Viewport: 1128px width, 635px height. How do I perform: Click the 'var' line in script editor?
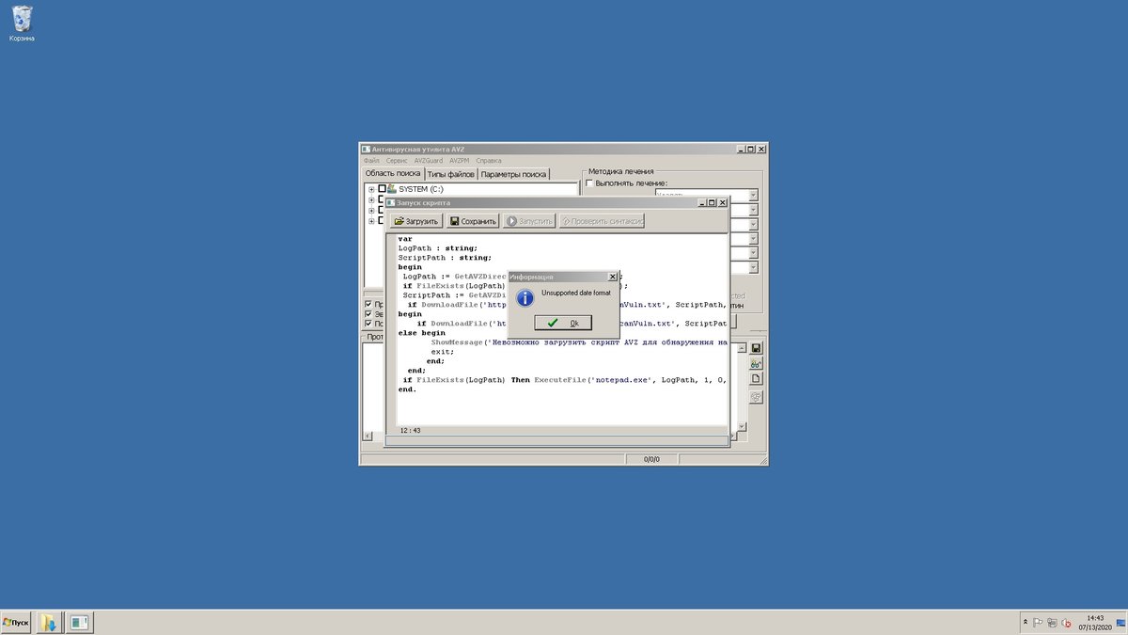[405, 239]
